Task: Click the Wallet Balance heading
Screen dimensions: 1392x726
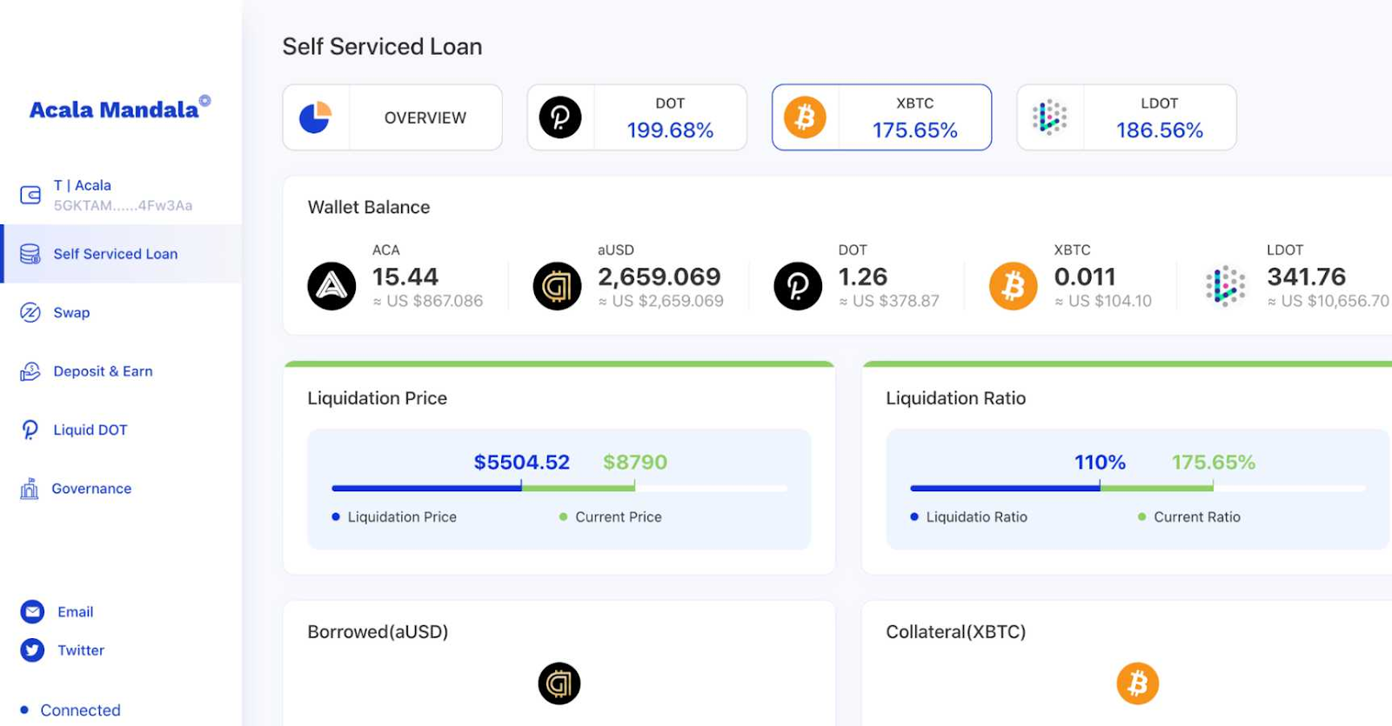Action: coord(369,207)
